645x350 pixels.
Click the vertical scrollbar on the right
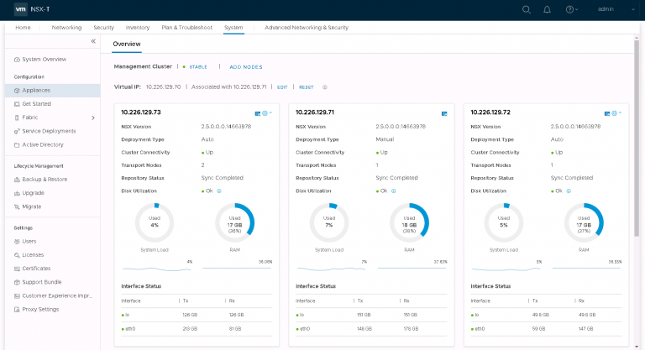pos(637,138)
